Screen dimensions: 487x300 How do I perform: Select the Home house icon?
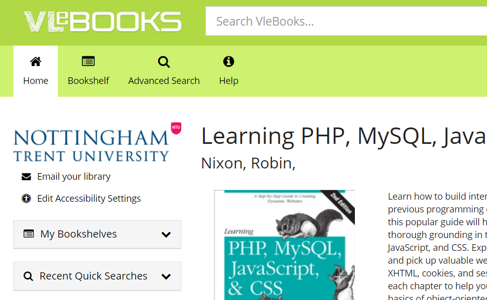[35, 61]
